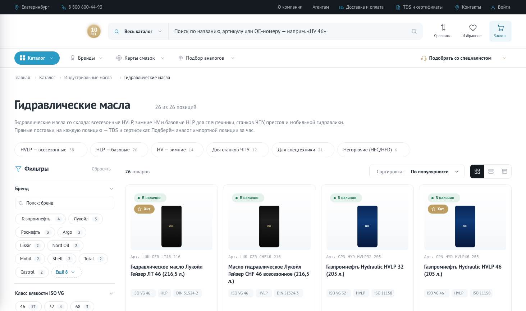This screenshot has height=311, width=526.
Task: Expand the Бренды menu
Action: pyautogui.click(x=86, y=58)
